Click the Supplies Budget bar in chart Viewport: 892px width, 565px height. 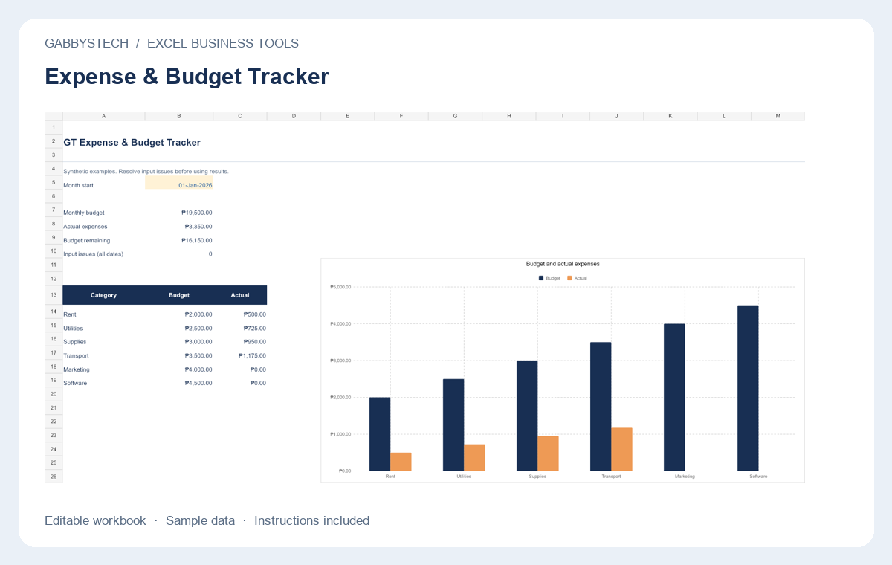(527, 416)
